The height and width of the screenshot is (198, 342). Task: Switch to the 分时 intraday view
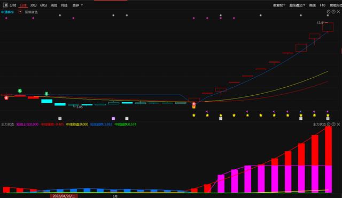point(13,5)
